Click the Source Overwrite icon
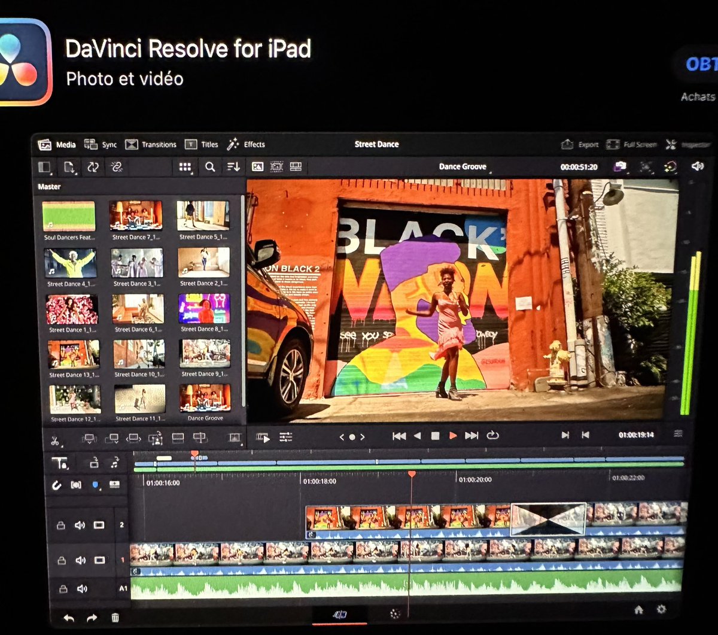718x635 pixels. click(x=200, y=439)
